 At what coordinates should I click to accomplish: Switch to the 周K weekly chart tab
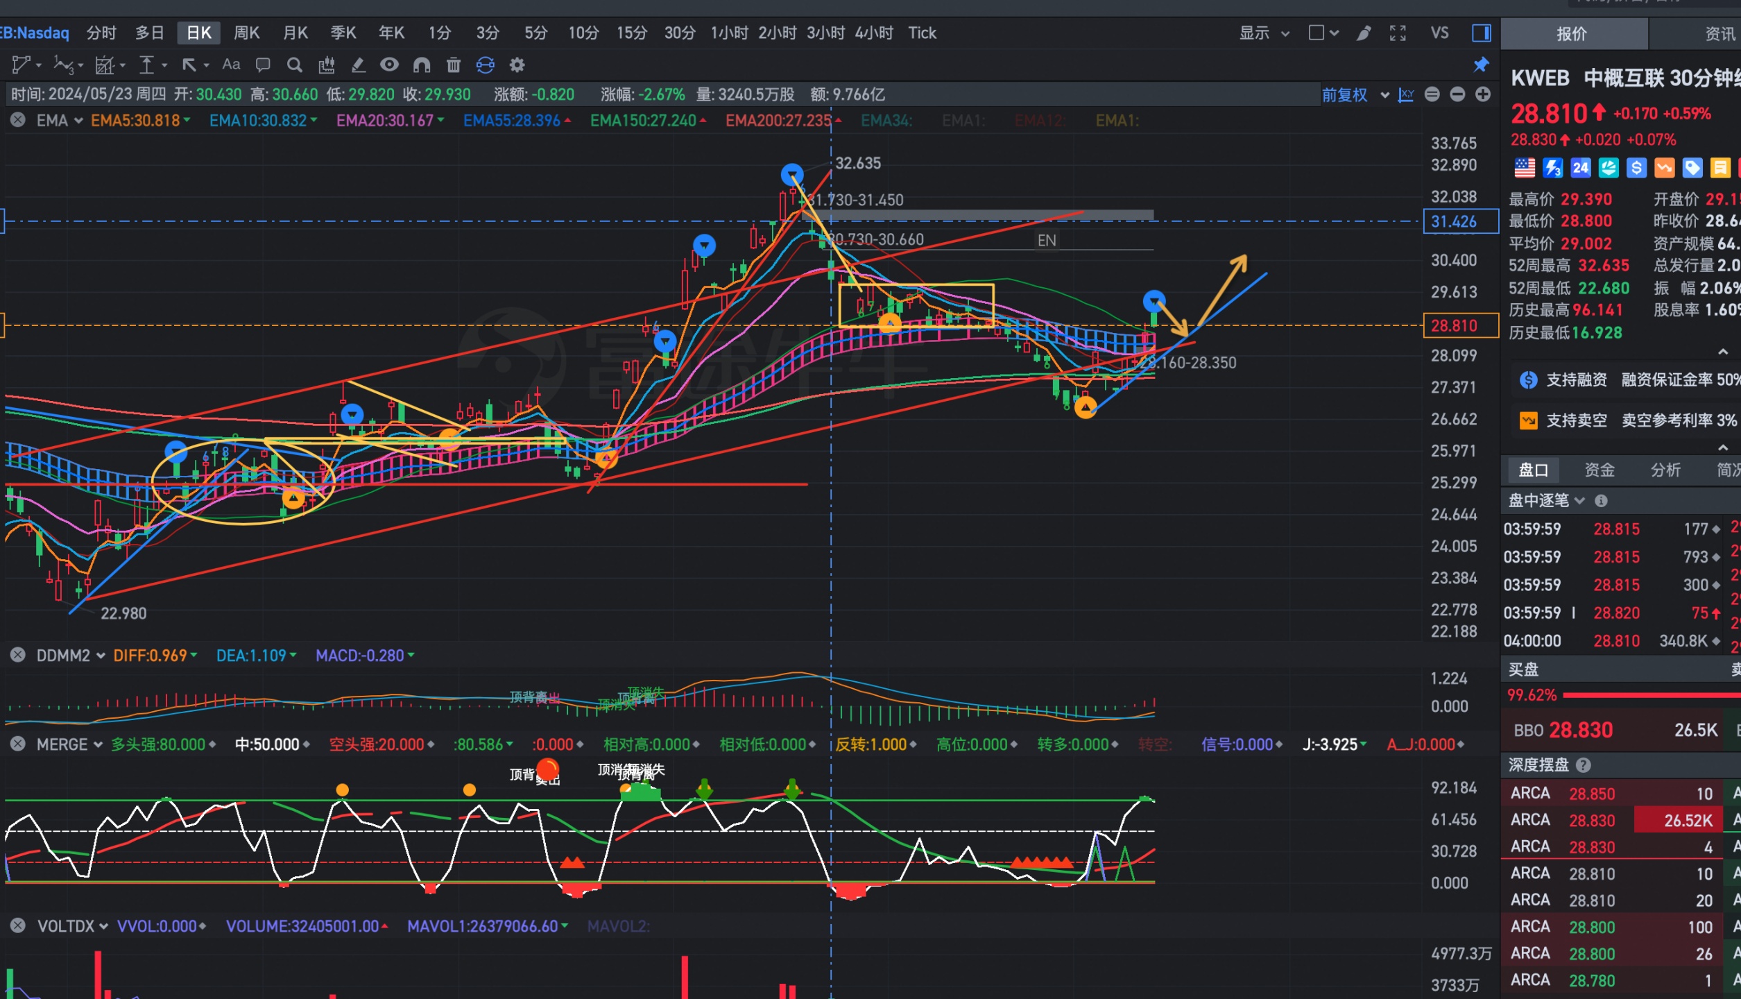pos(246,33)
